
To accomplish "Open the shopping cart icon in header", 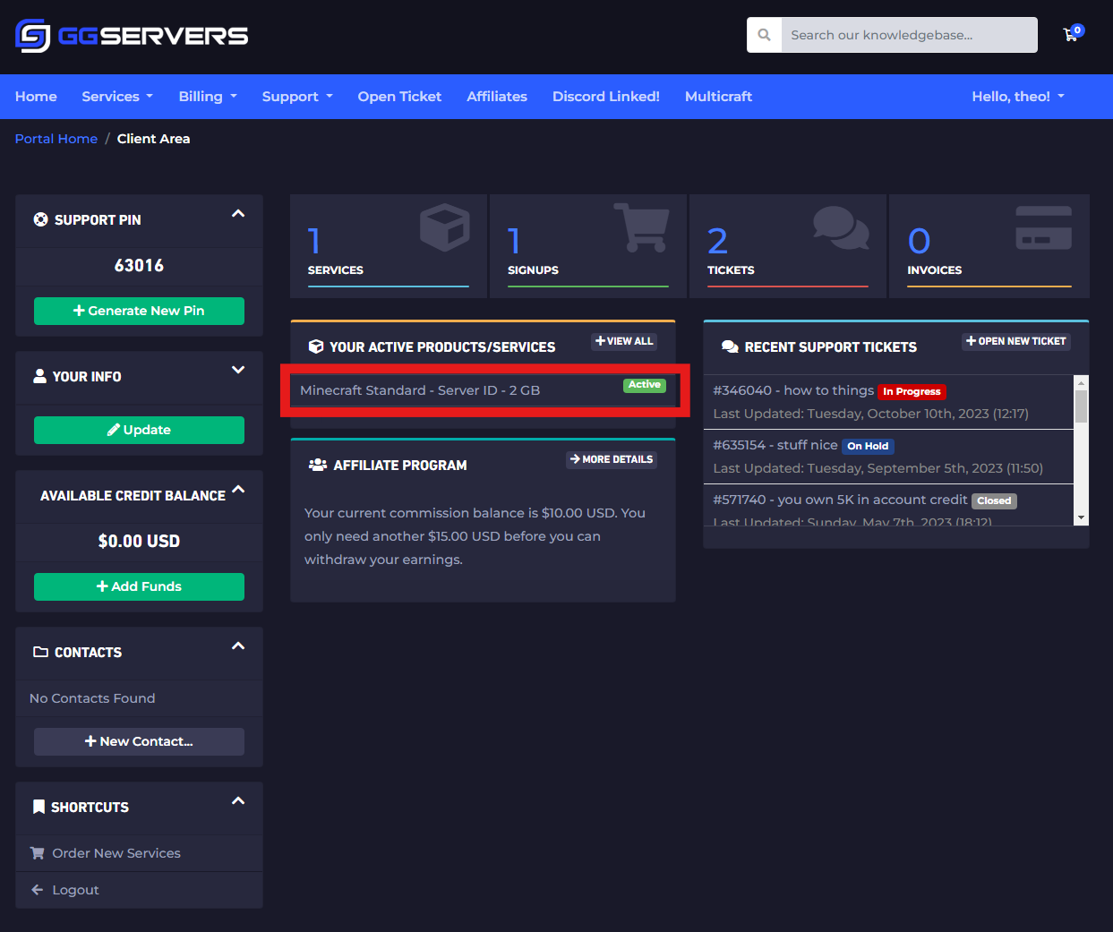I will pyautogui.click(x=1071, y=34).
